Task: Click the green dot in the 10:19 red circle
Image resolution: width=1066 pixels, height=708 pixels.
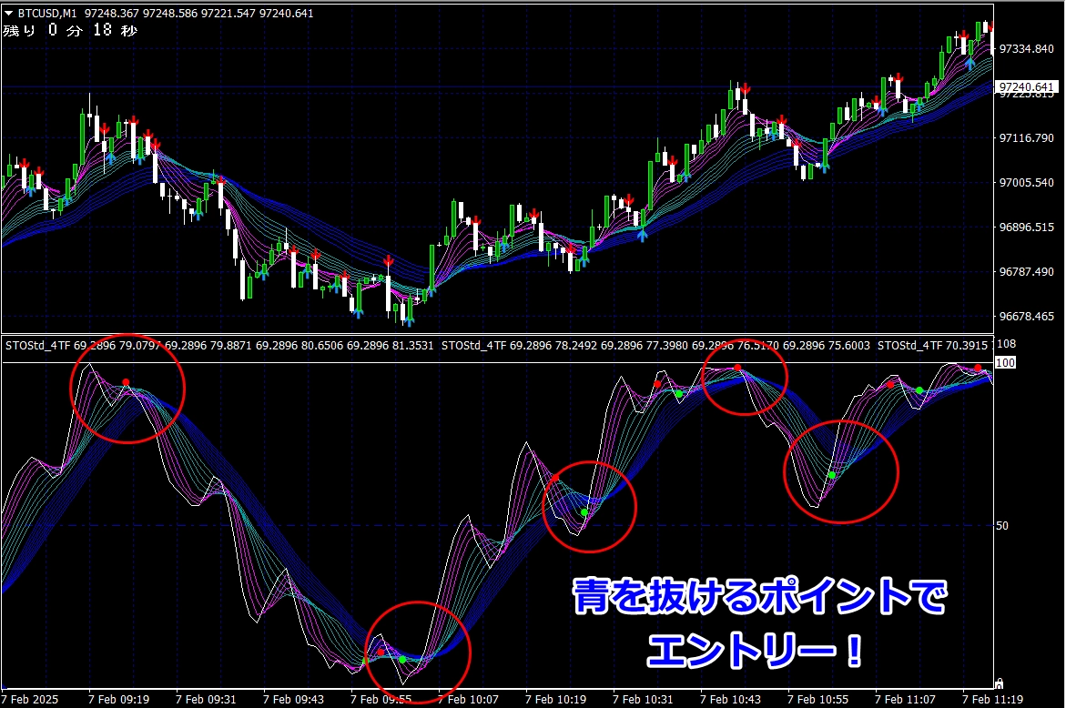Action: pos(584,512)
